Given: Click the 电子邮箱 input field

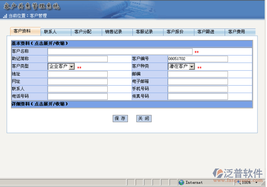Looking at the screenshot, I should click(x=197, y=82).
